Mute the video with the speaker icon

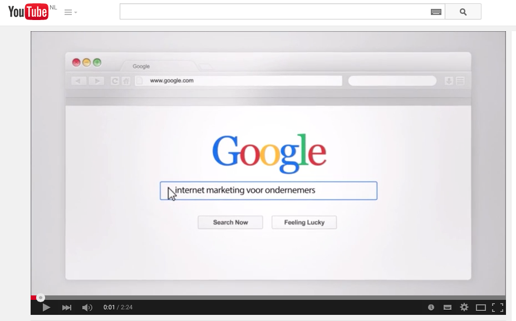[x=87, y=308]
